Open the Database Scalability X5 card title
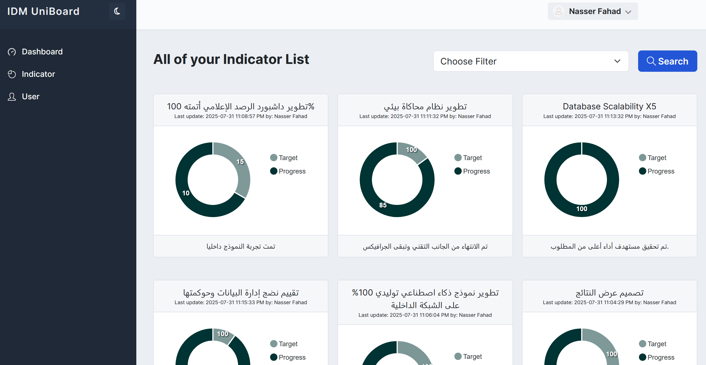Screen dimensions: 706x365 (609, 107)
